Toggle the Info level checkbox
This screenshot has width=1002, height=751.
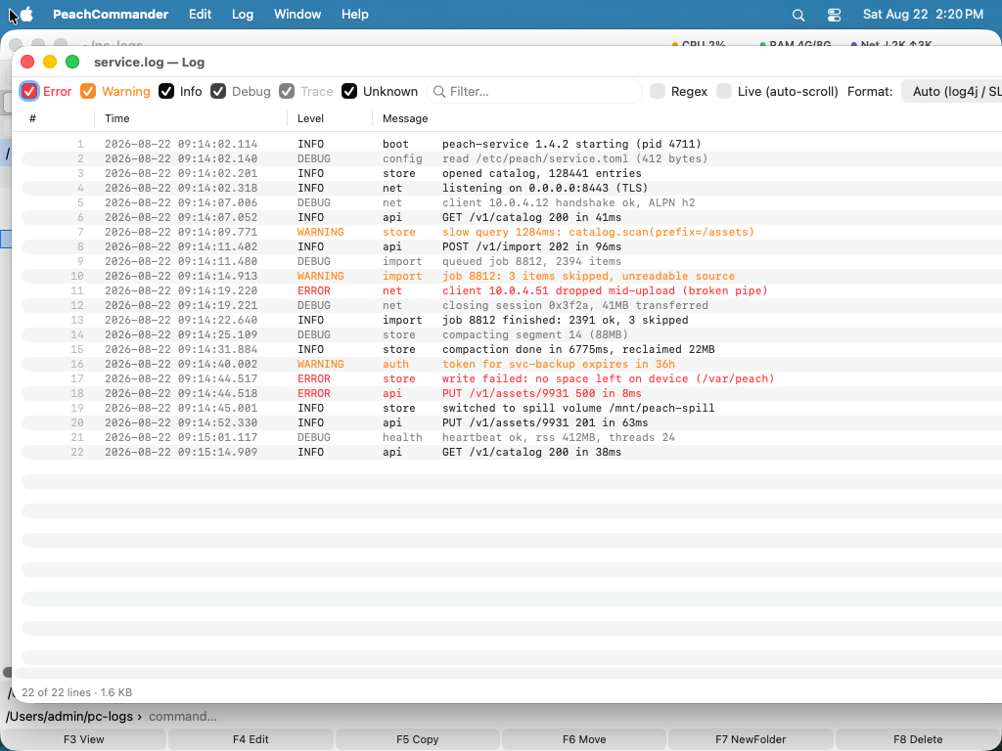coord(166,91)
